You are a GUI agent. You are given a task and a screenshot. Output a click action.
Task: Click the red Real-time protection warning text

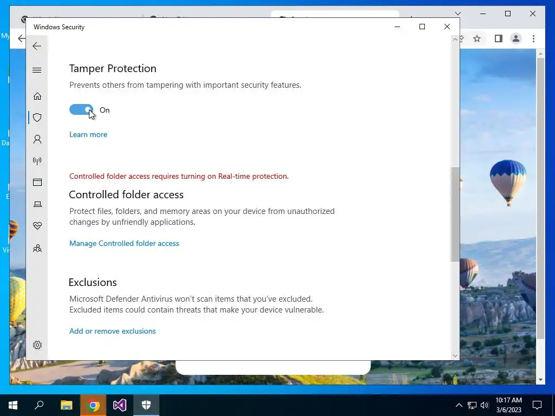[x=179, y=176]
